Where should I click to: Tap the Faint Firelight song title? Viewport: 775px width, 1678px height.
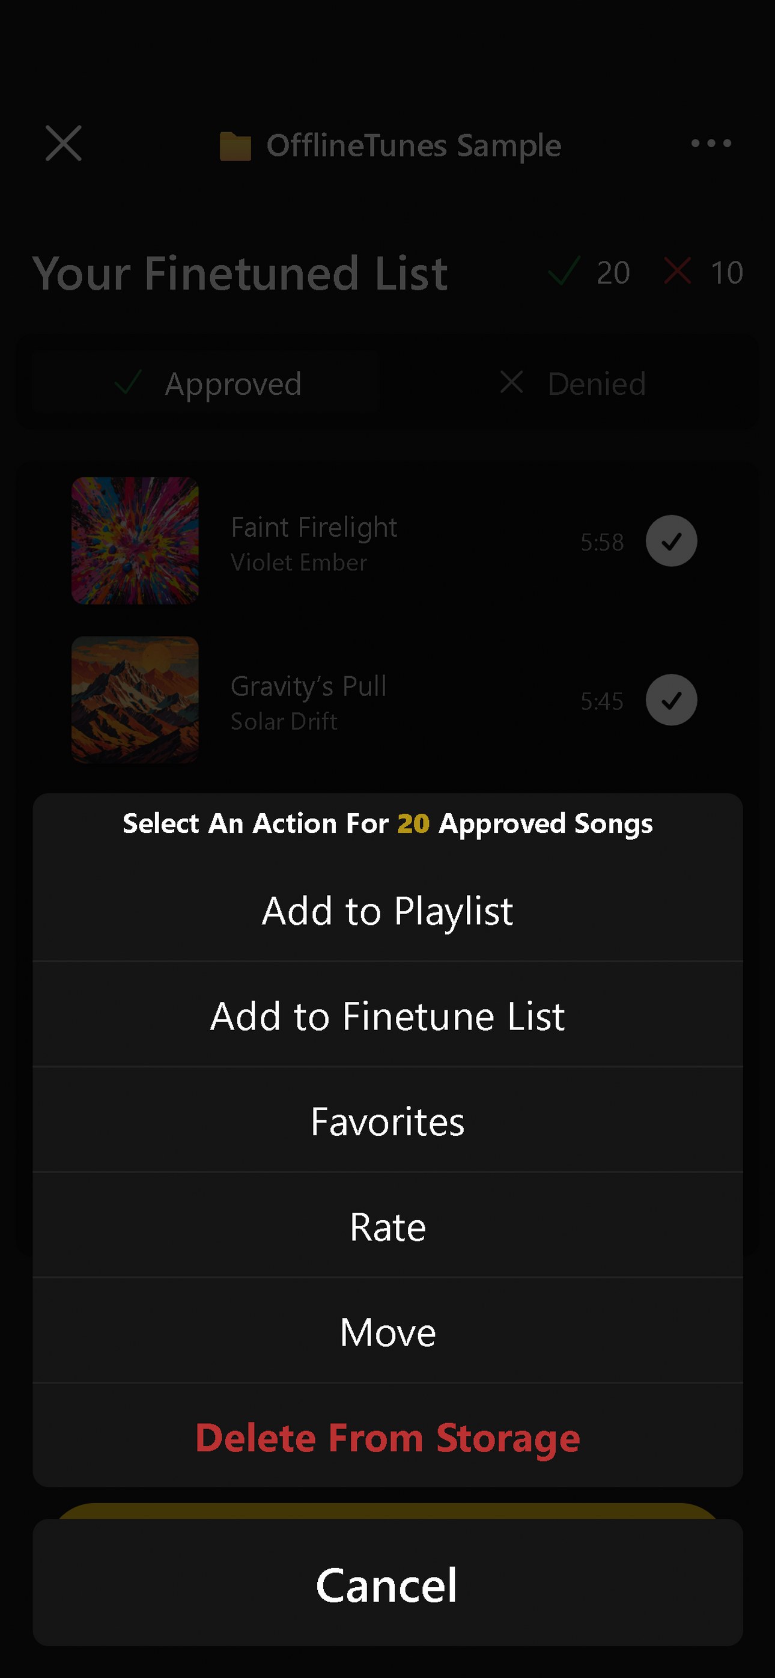pos(314,527)
